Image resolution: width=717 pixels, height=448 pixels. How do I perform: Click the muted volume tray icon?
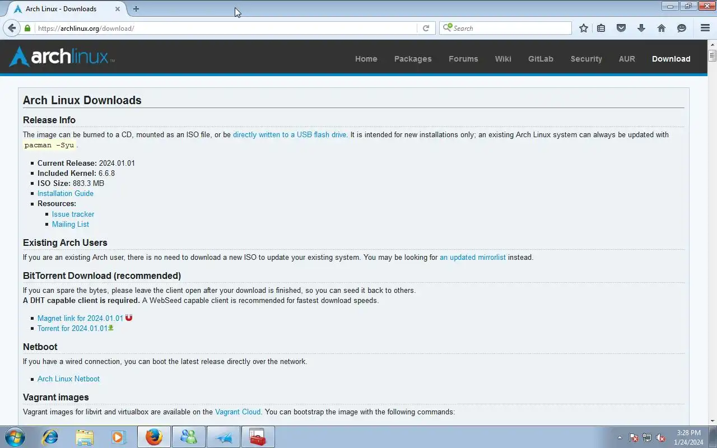point(660,437)
